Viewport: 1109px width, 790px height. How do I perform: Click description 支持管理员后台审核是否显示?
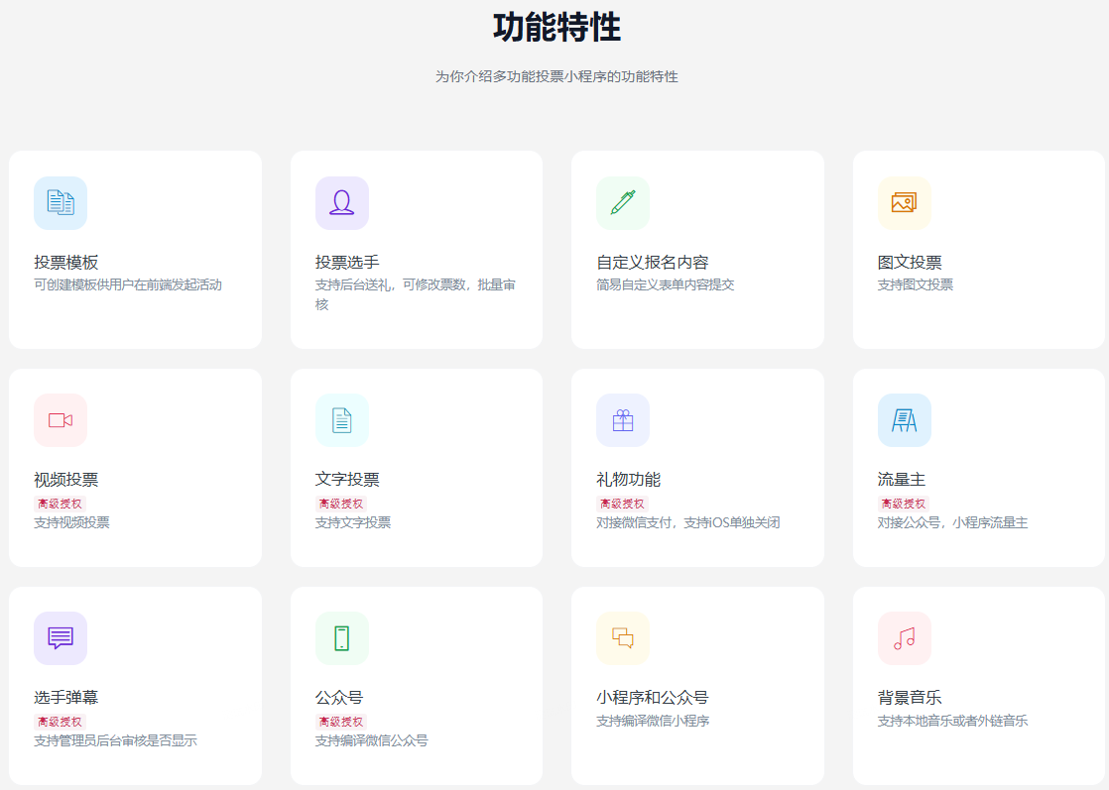coord(115,740)
